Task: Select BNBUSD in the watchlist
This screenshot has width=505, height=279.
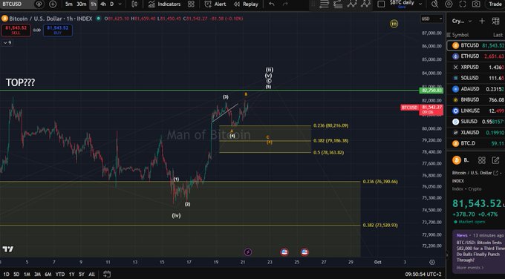Action: pyautogui.click(x=476, y=99)
